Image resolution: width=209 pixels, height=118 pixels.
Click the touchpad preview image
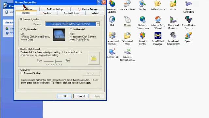[x=59, y=35]
